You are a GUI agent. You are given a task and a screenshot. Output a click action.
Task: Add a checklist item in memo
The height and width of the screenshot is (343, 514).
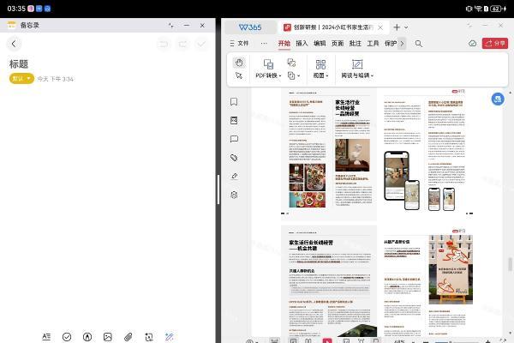tap(67, 336)
